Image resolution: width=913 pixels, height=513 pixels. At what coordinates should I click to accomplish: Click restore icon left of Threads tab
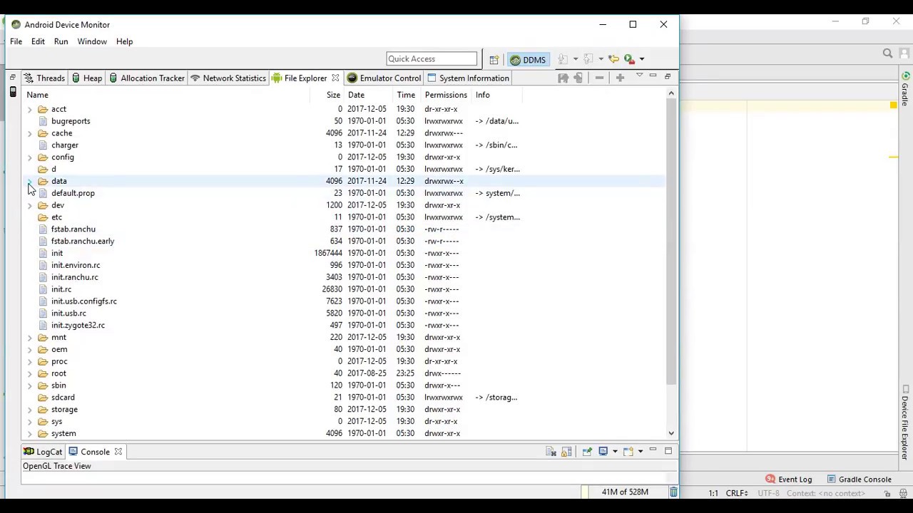click(12, 77)
